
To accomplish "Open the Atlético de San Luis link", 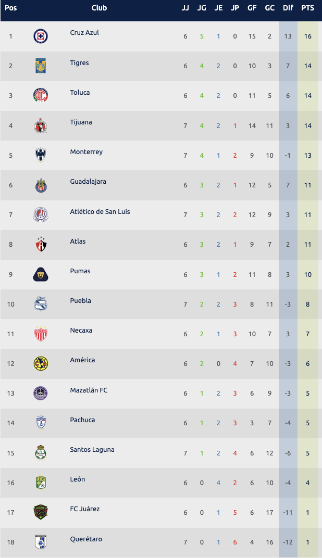I will [100, 212].
